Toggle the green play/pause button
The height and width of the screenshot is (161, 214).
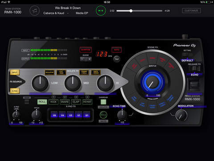pyautogui.click(x=101, y=11)
